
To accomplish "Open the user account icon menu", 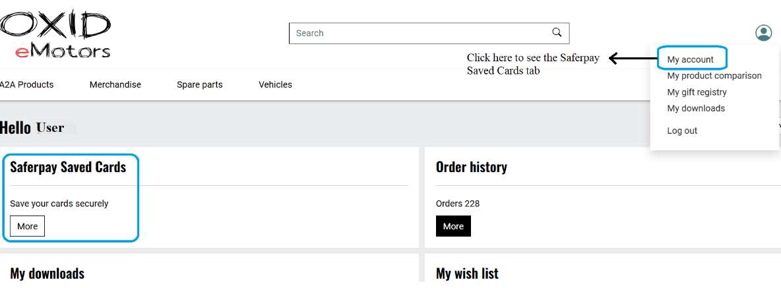I will point(763,33).
